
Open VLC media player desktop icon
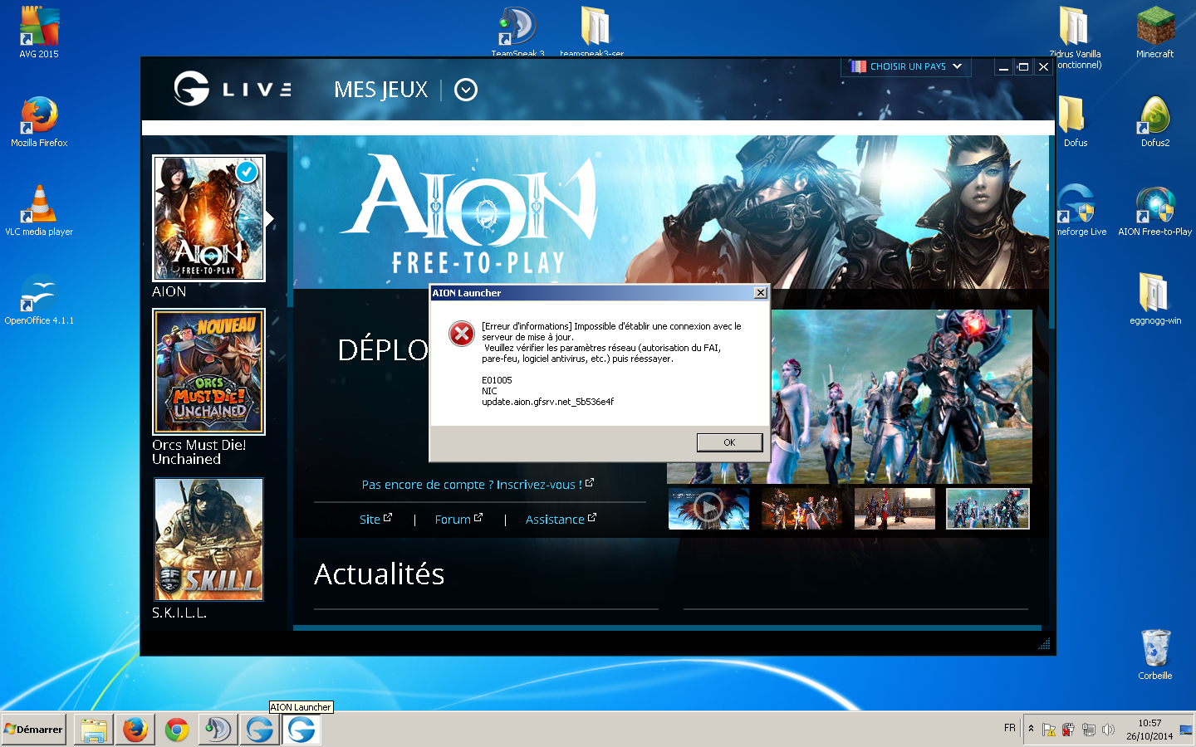[x=39, y=210]
